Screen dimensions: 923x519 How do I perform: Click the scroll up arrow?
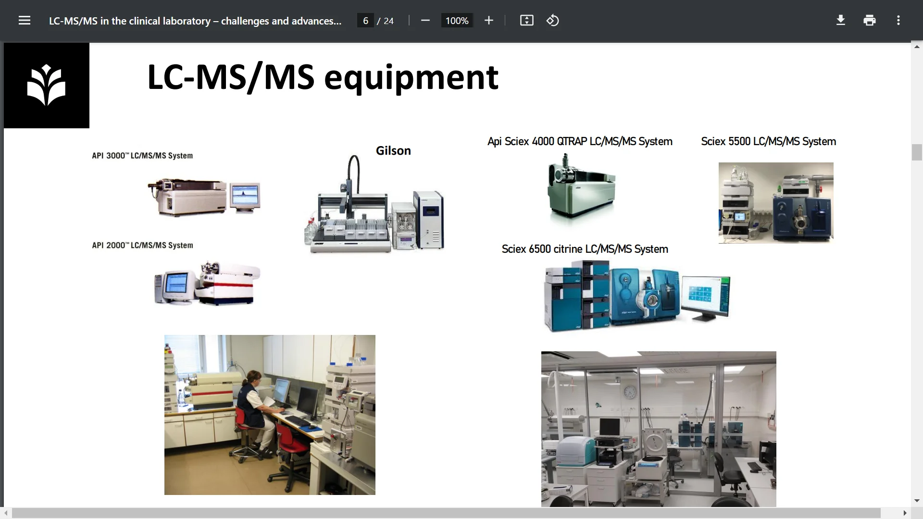click(x=917, y=47)
